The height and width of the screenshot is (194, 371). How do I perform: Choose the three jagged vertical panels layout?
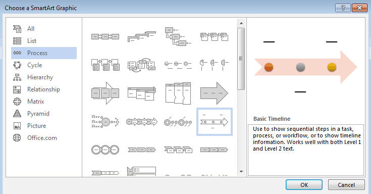coord(178,93)
